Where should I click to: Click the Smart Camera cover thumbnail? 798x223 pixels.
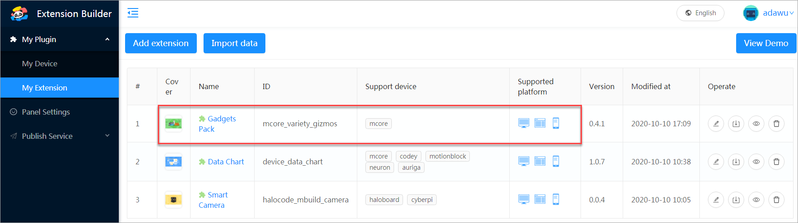coord(173,200)
